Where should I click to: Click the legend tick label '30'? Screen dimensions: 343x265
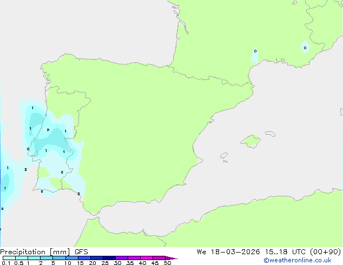point(117,263)
